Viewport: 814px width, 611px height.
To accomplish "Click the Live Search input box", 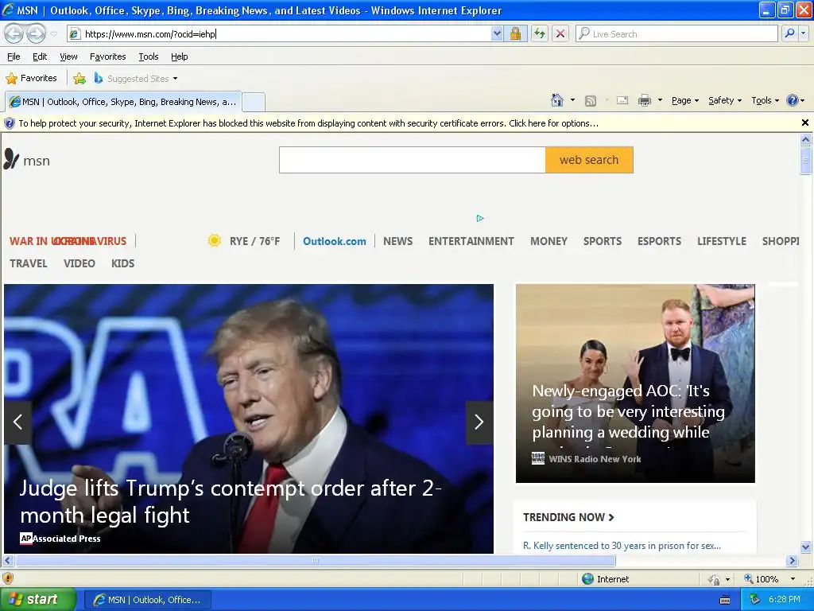I will pyautogui.click(x=676, y=33).
